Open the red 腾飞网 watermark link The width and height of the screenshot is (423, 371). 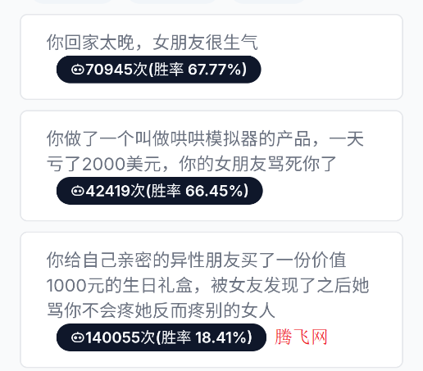(x=301, y=337)
